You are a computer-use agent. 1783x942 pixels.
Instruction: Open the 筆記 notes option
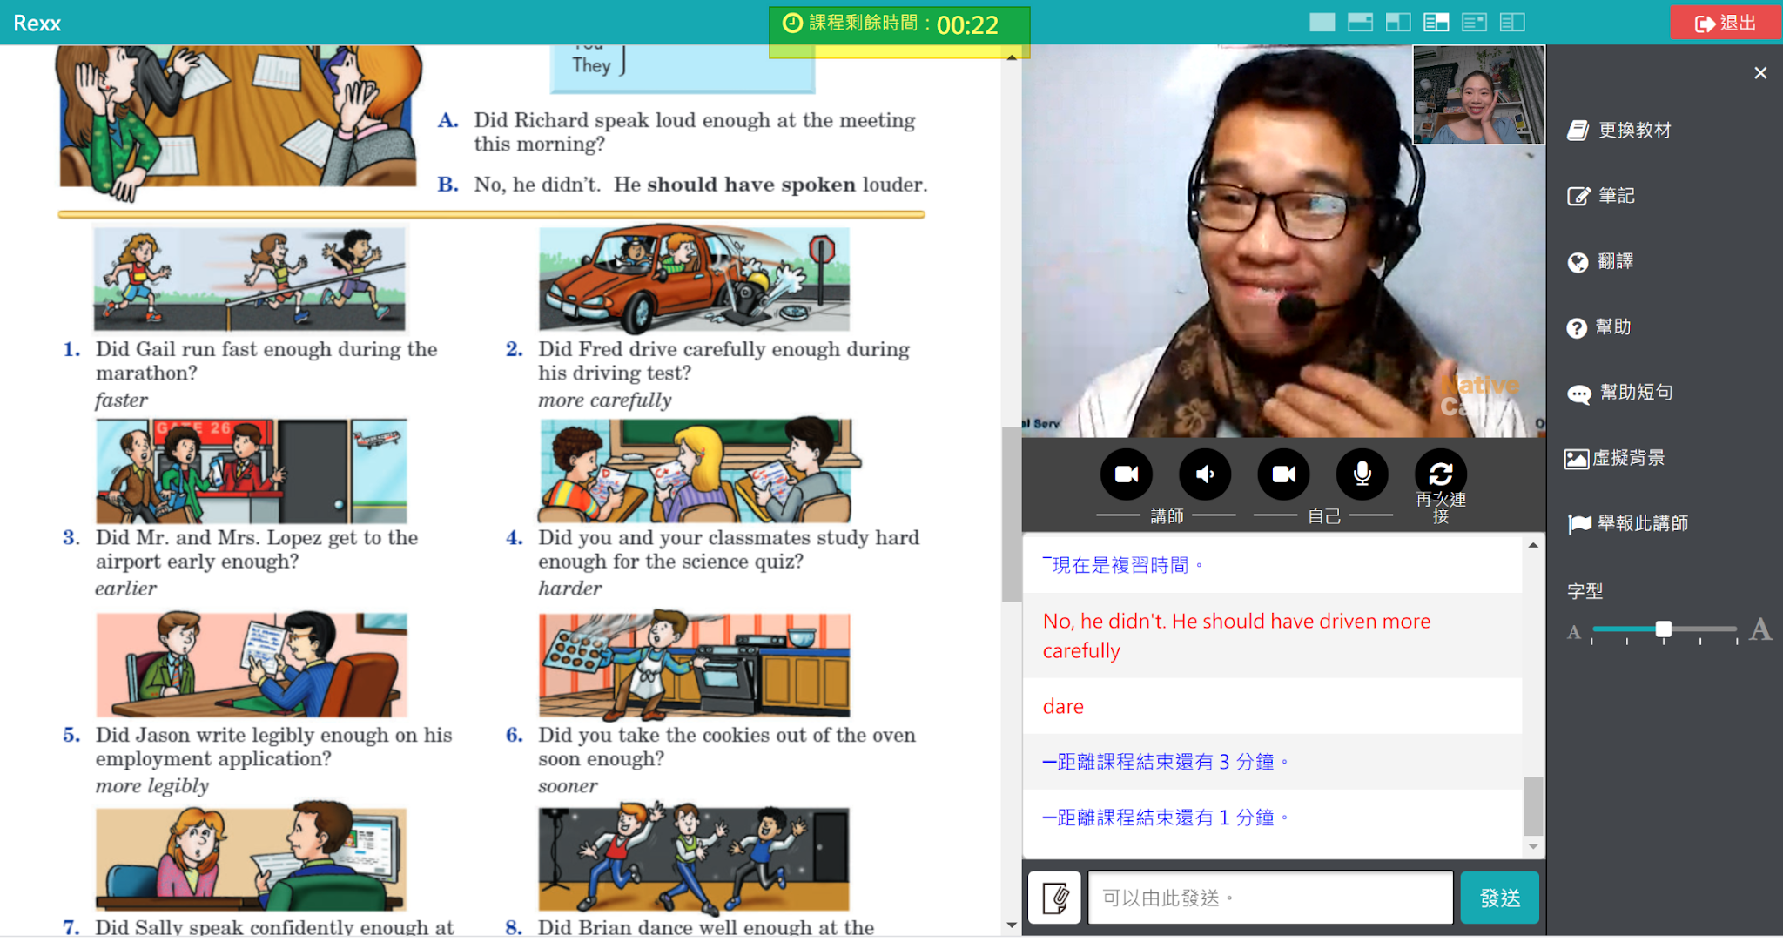[x=1602, y=196]
